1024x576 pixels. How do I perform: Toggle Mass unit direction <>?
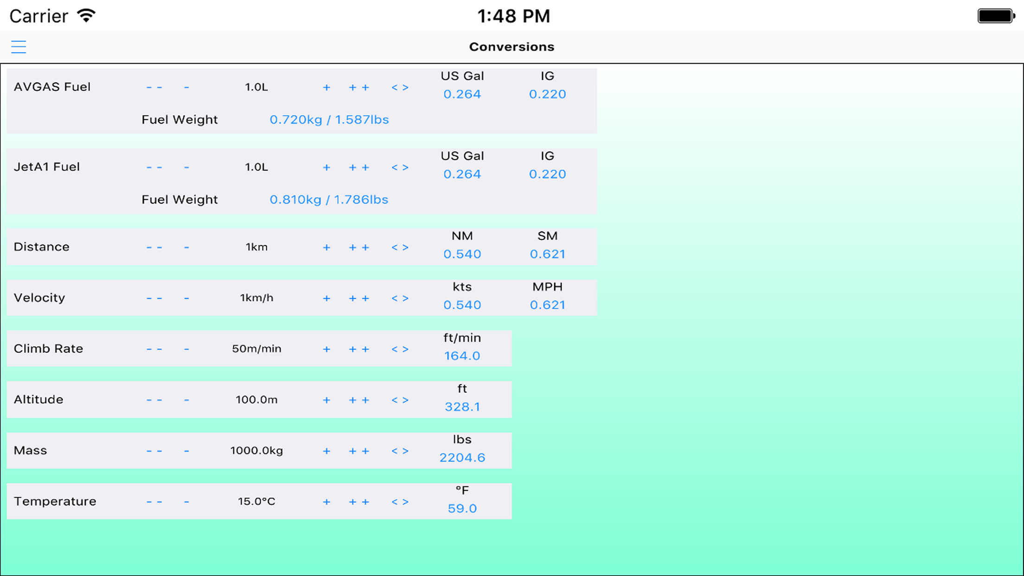tap(400, 451)
